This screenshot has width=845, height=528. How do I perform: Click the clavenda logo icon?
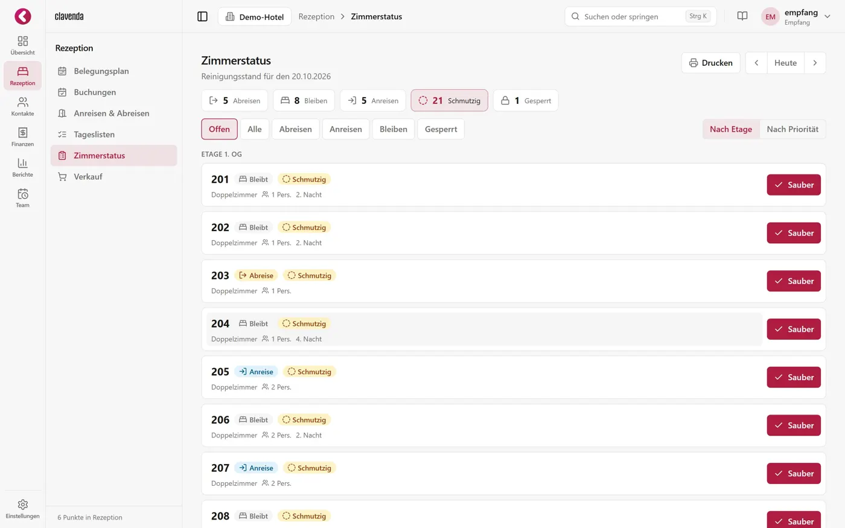coord(23,16)
